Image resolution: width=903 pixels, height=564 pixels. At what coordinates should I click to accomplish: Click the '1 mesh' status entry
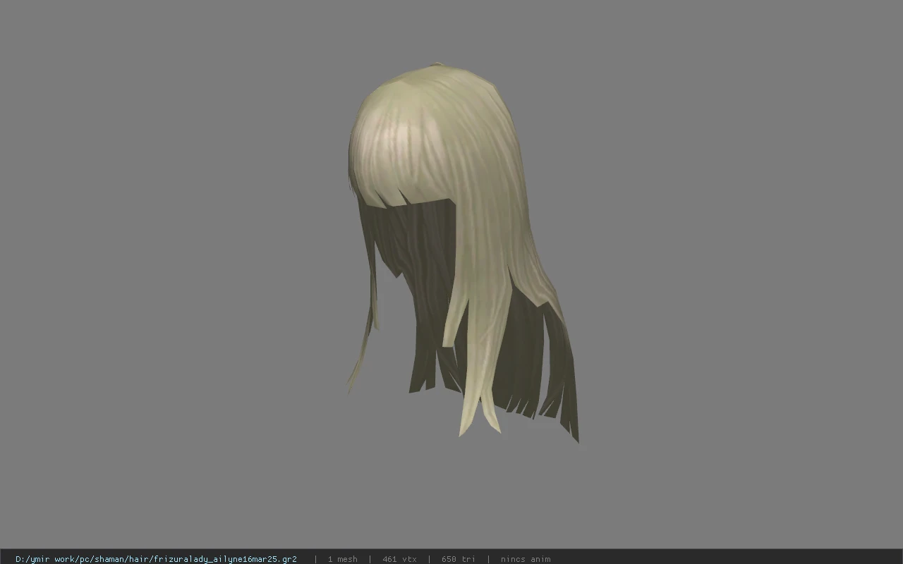342,559
